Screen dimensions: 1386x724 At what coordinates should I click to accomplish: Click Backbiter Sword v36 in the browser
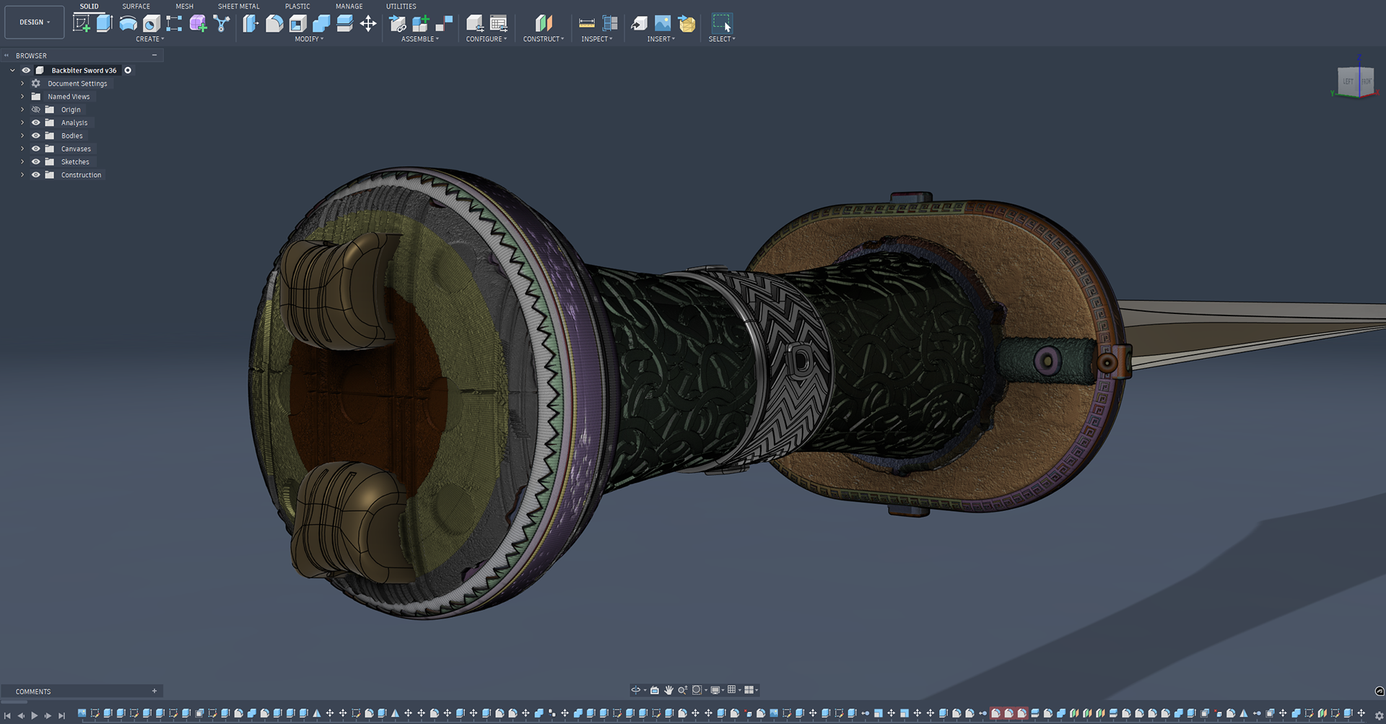[84, 70]
